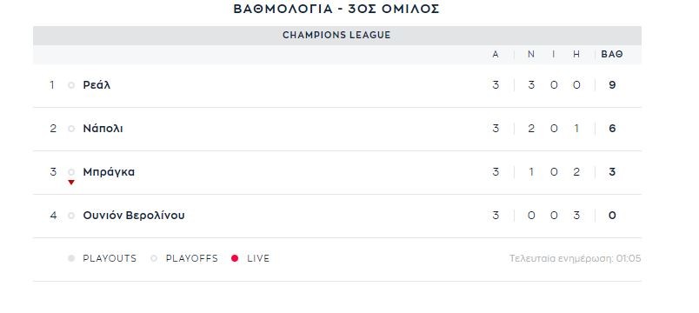Click the LIVE legend label

click(258, 258)
